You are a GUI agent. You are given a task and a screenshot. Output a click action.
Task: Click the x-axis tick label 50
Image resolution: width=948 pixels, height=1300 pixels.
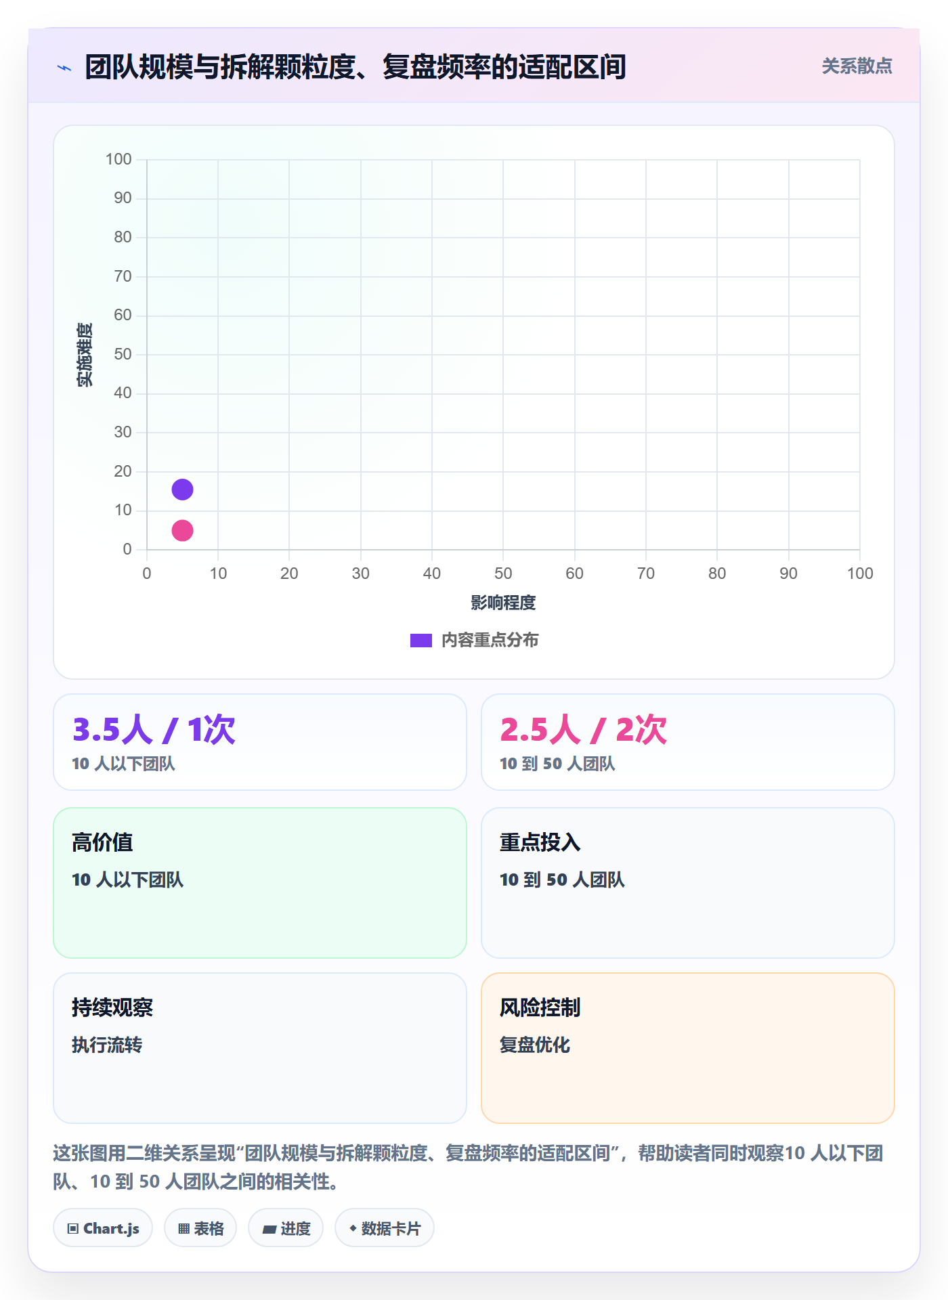503,573
